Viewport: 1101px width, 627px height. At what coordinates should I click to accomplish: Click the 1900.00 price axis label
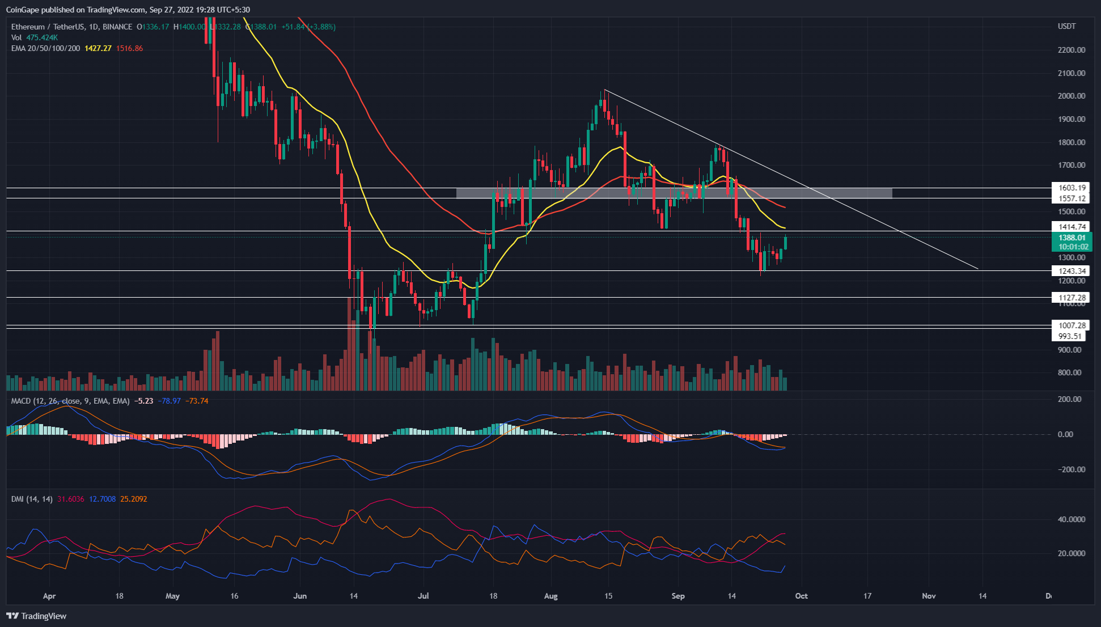click(x=1072, y=119)
